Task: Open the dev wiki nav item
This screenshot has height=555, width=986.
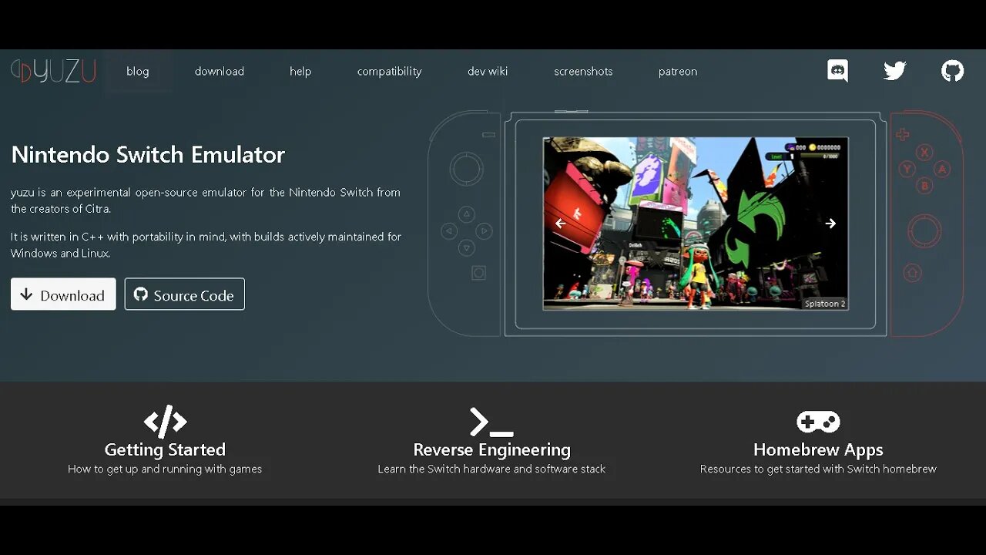Action: tap(488, 71)
